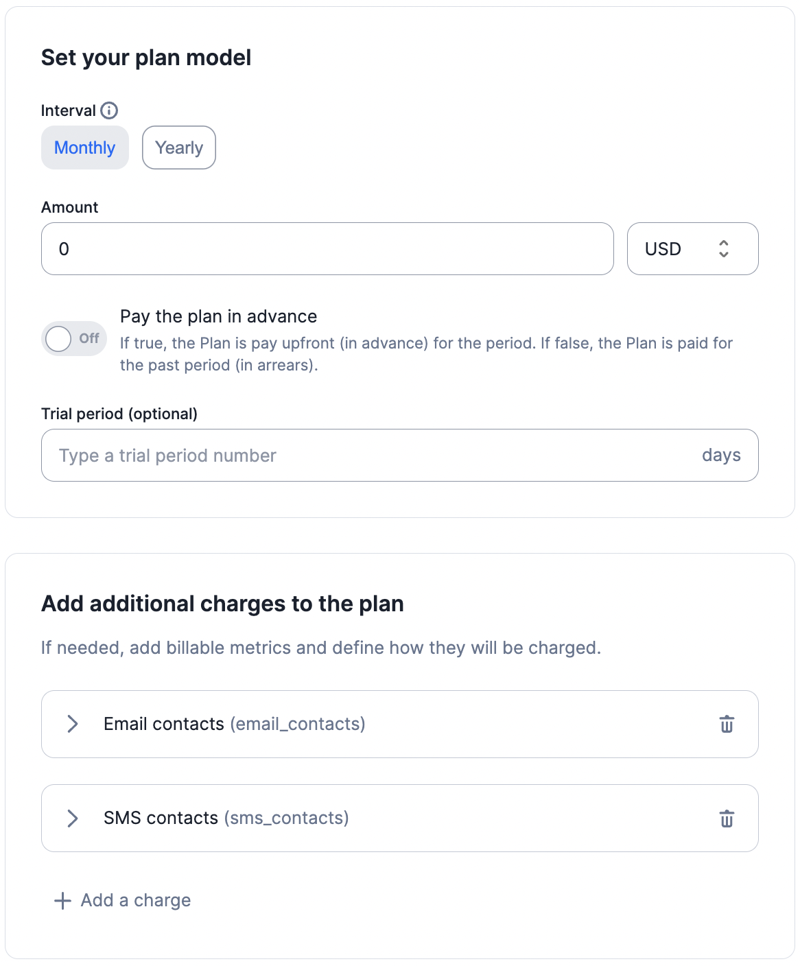Viewport: 800px width, 966px height.
Task: Click the USD currency selector arrows
Action: click(723, 248)
